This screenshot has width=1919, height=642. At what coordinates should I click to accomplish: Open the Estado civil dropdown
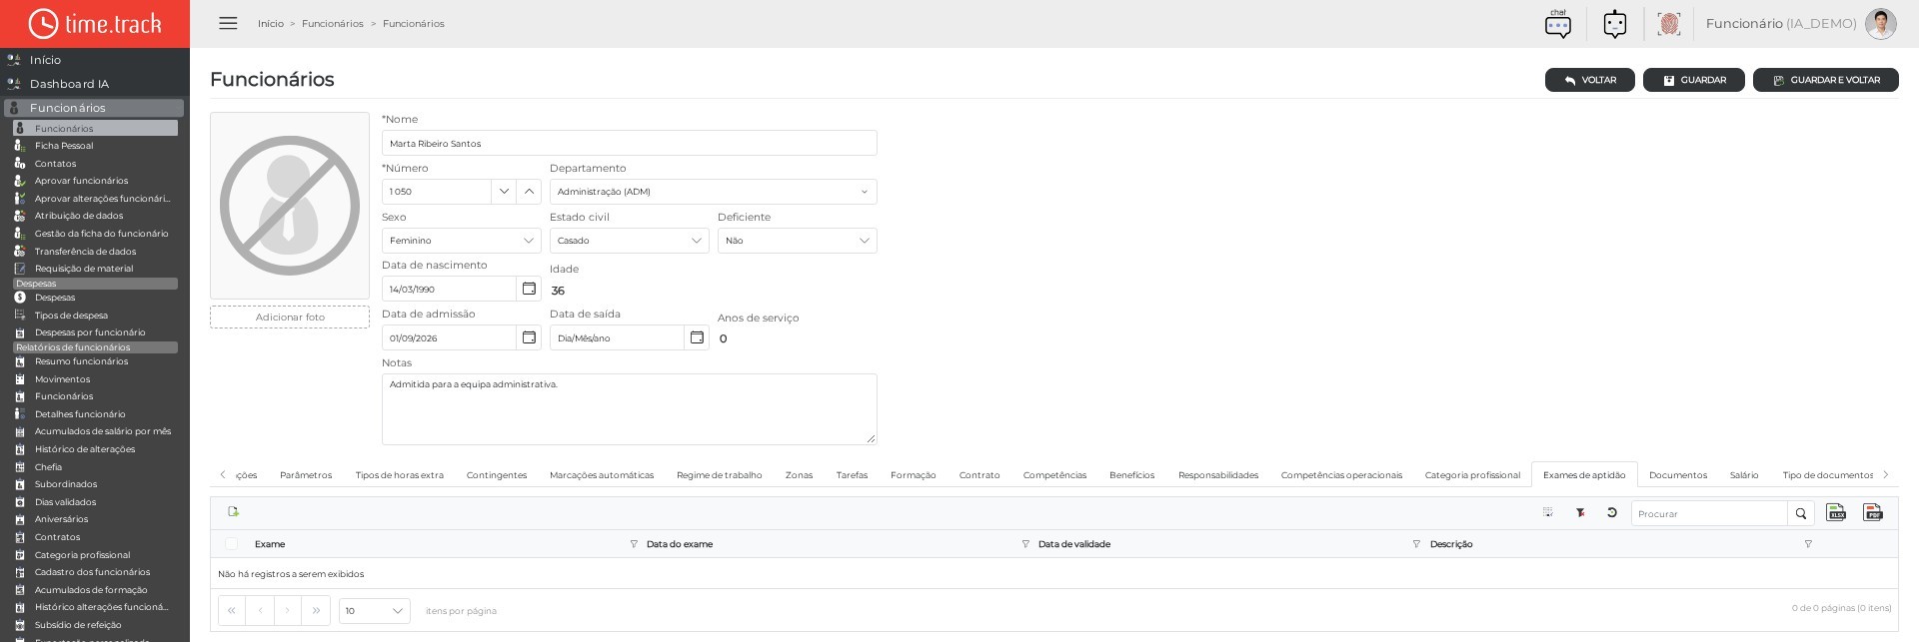(x=630, y=241)
